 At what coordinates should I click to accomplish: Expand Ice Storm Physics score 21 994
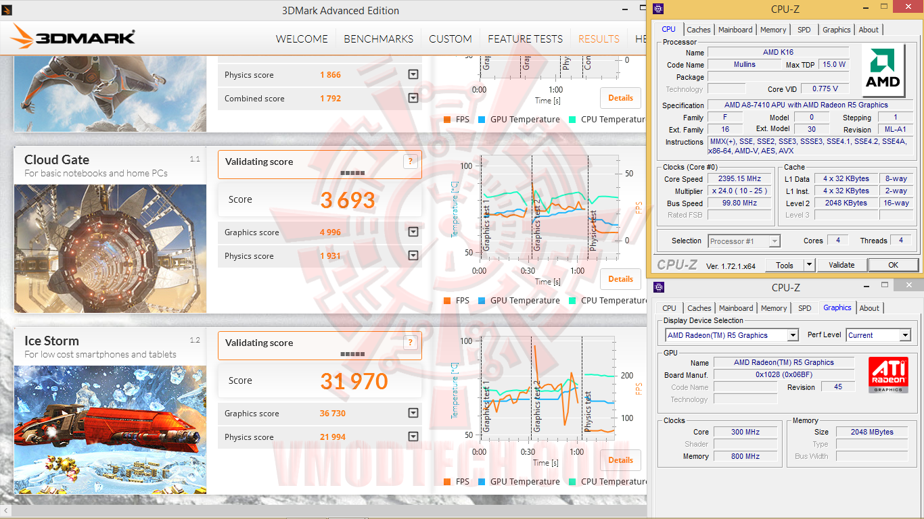[413, 437]
